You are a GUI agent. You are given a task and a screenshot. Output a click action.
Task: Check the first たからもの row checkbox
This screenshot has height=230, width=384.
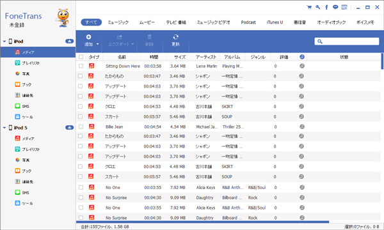(81, 76)
